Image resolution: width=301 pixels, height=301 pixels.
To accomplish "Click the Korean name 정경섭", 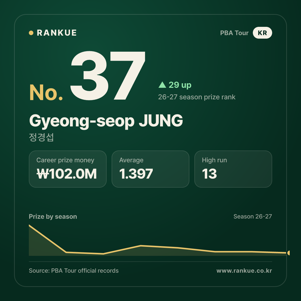I will pyautogui.click(x=41, y=137).
